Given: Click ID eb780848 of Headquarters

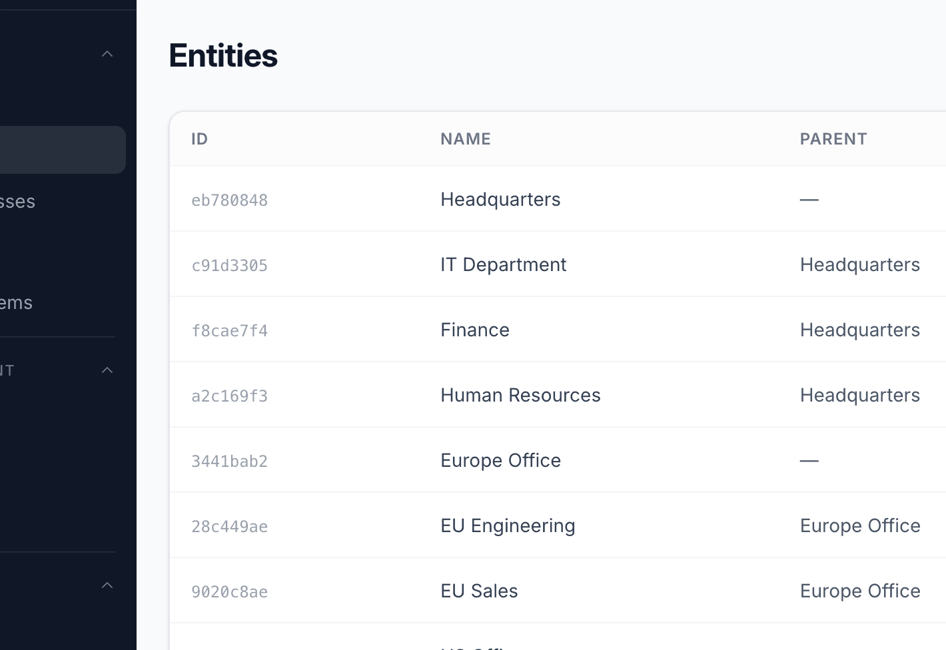Looking at the screenshot, I should point(229,199).
